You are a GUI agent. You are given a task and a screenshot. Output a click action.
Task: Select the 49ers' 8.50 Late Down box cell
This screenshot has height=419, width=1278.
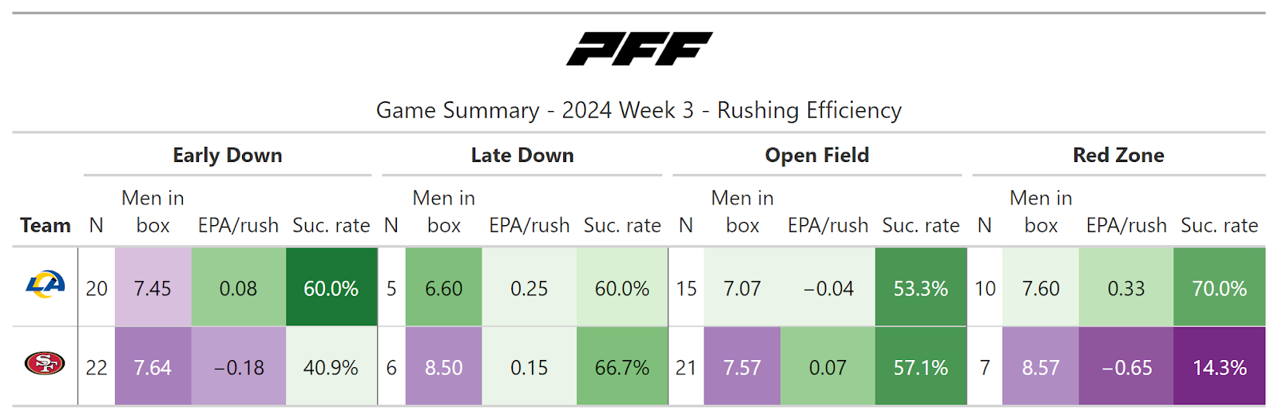tap(443, 367)
